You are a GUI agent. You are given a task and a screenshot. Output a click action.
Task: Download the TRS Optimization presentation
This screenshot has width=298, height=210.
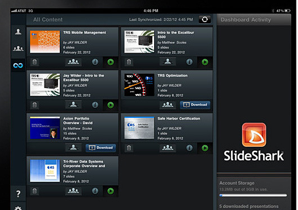[195, 104]
